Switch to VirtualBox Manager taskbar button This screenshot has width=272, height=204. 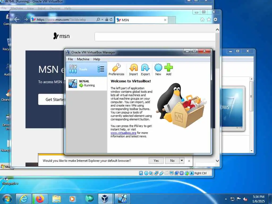[105, 199]
